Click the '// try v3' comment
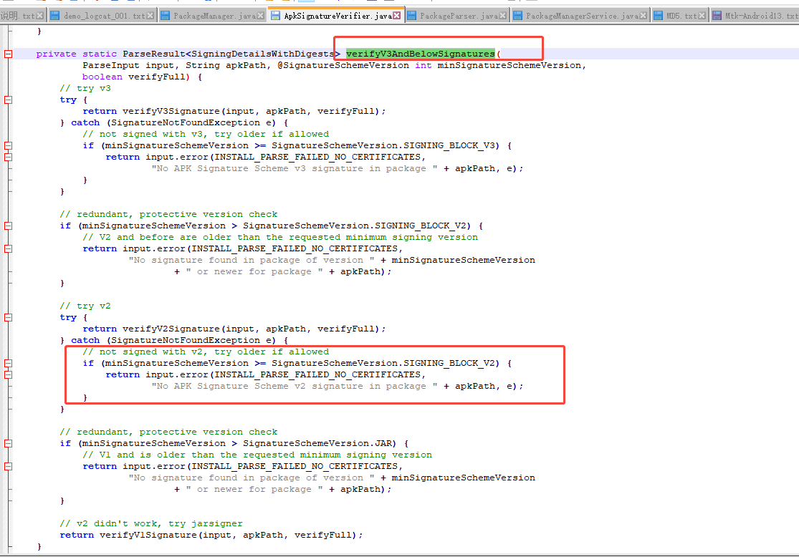This screenshot has height=557, width=799. click(x=85, y=88)
